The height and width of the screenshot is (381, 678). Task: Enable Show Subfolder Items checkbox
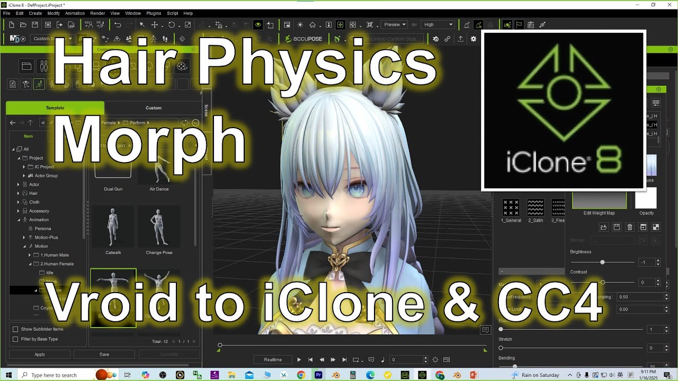click(x=15, y=329)
